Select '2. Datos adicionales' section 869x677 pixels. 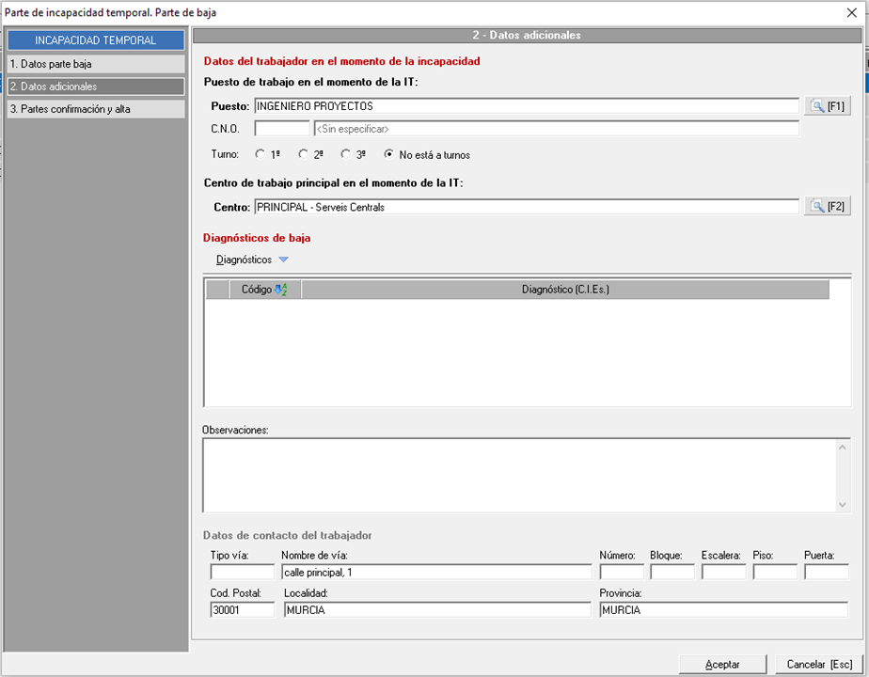click(x=95, y=87)
